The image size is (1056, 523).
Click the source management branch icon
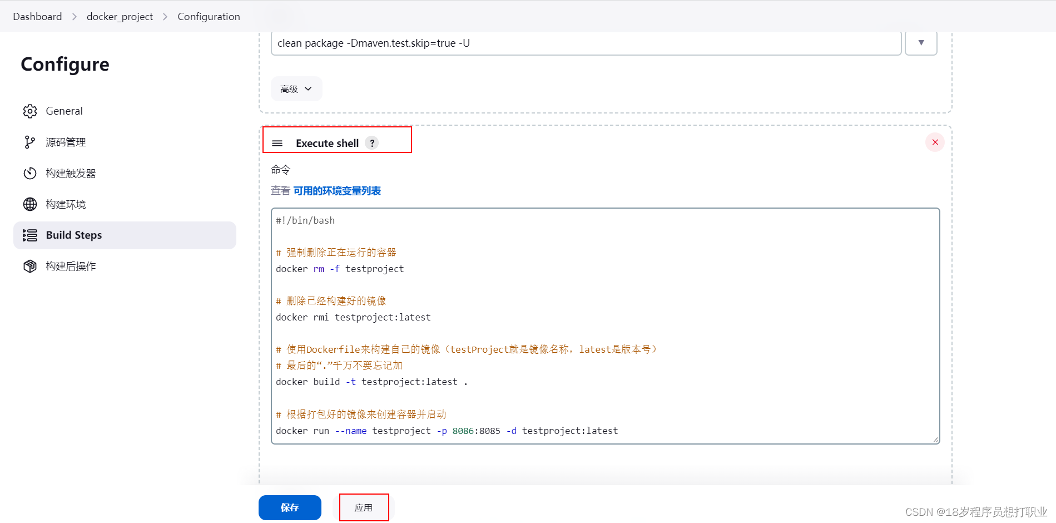pos(30,142)
